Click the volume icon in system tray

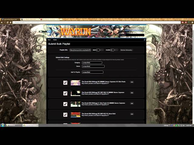[x=184, y=125]
